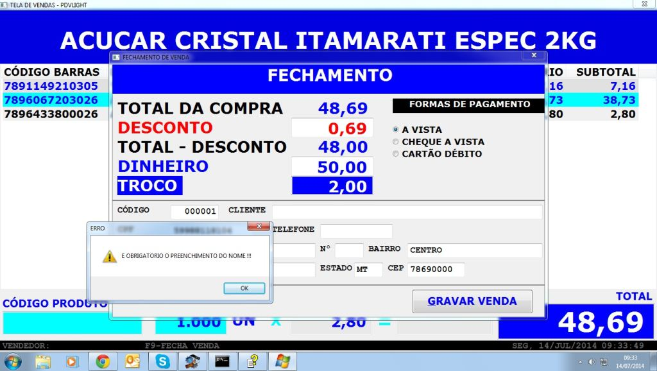
Task: Click the warning icon in the ERRO dialog
Action: coord(109,256)
